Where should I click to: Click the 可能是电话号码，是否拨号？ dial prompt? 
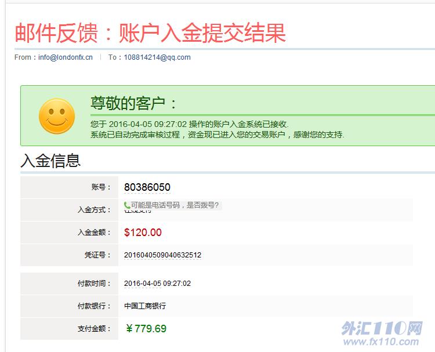click(175, 205)
